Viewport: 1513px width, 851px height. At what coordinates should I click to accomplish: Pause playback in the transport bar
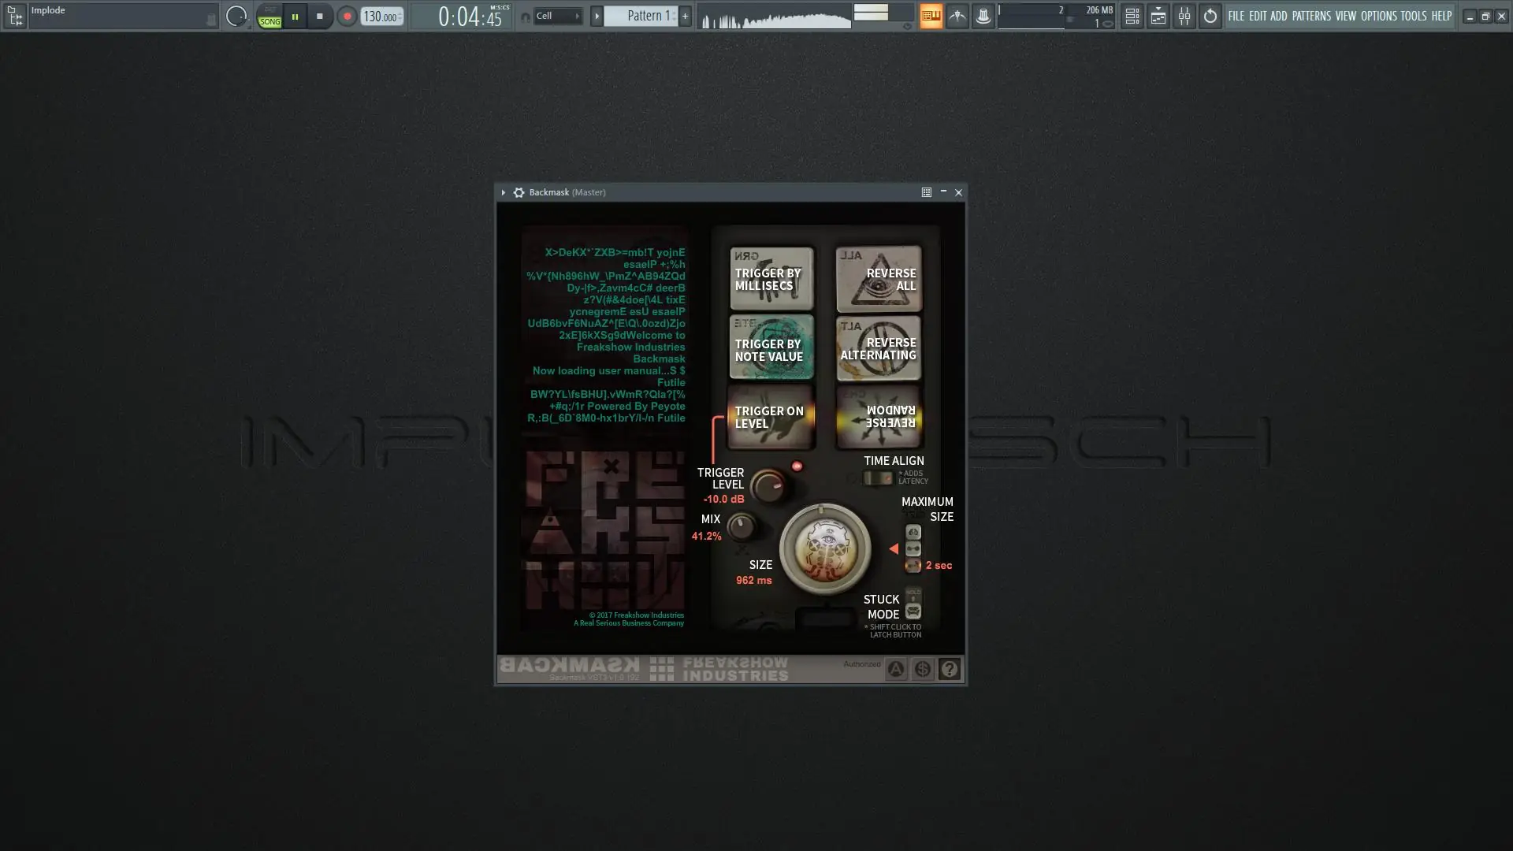click(x=295, y=17)
